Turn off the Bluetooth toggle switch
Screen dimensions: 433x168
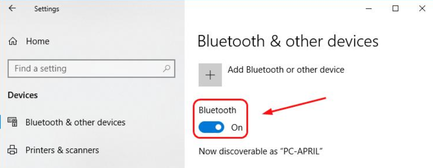(211, 127)
